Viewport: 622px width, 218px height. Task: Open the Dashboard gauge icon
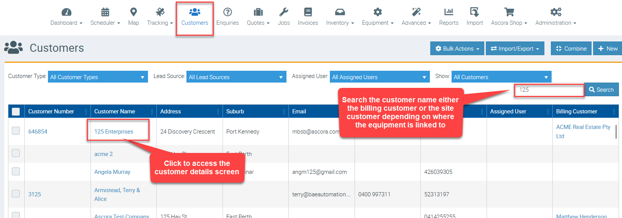point(66,12)
